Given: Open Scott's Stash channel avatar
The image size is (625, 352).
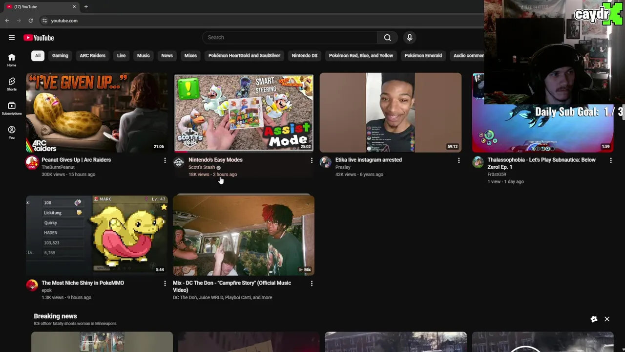Looking at the screenshot, I should (x=179, y=163).
